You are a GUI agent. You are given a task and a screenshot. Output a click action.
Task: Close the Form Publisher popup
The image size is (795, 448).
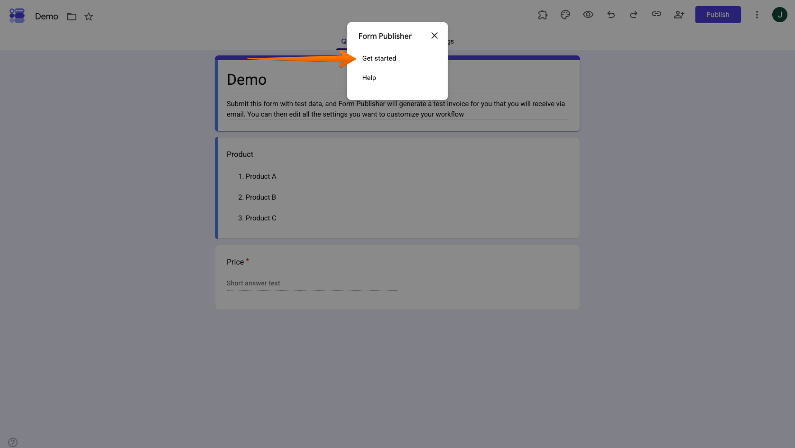434,36
